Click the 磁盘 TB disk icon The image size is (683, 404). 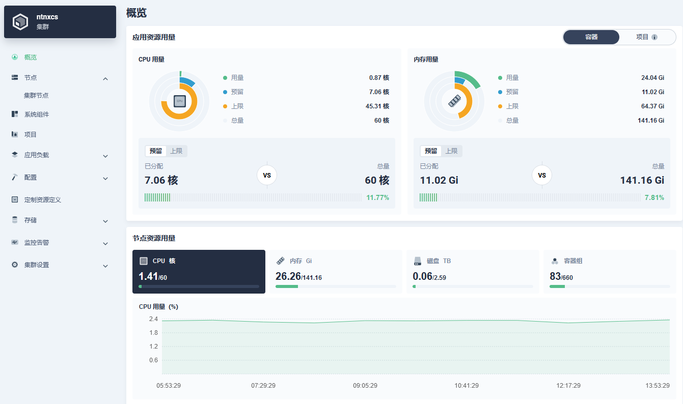pyautogui.click(x=418, y=261)
